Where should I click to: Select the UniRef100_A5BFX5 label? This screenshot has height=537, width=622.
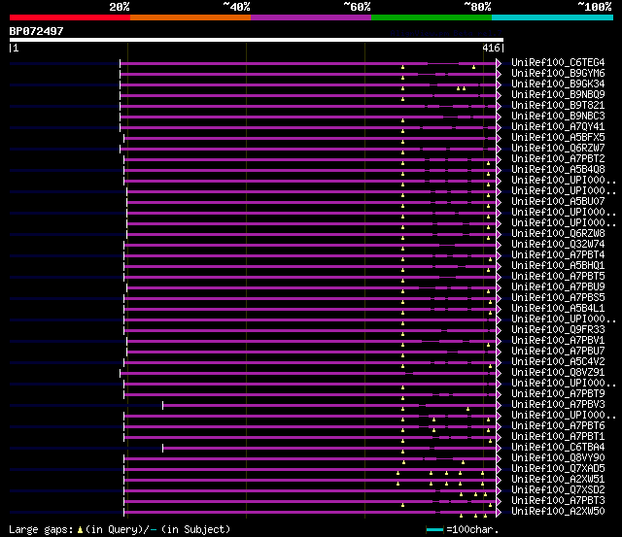558,138
